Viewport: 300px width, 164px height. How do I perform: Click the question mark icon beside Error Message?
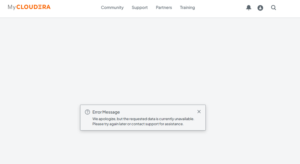pos(87,112)
